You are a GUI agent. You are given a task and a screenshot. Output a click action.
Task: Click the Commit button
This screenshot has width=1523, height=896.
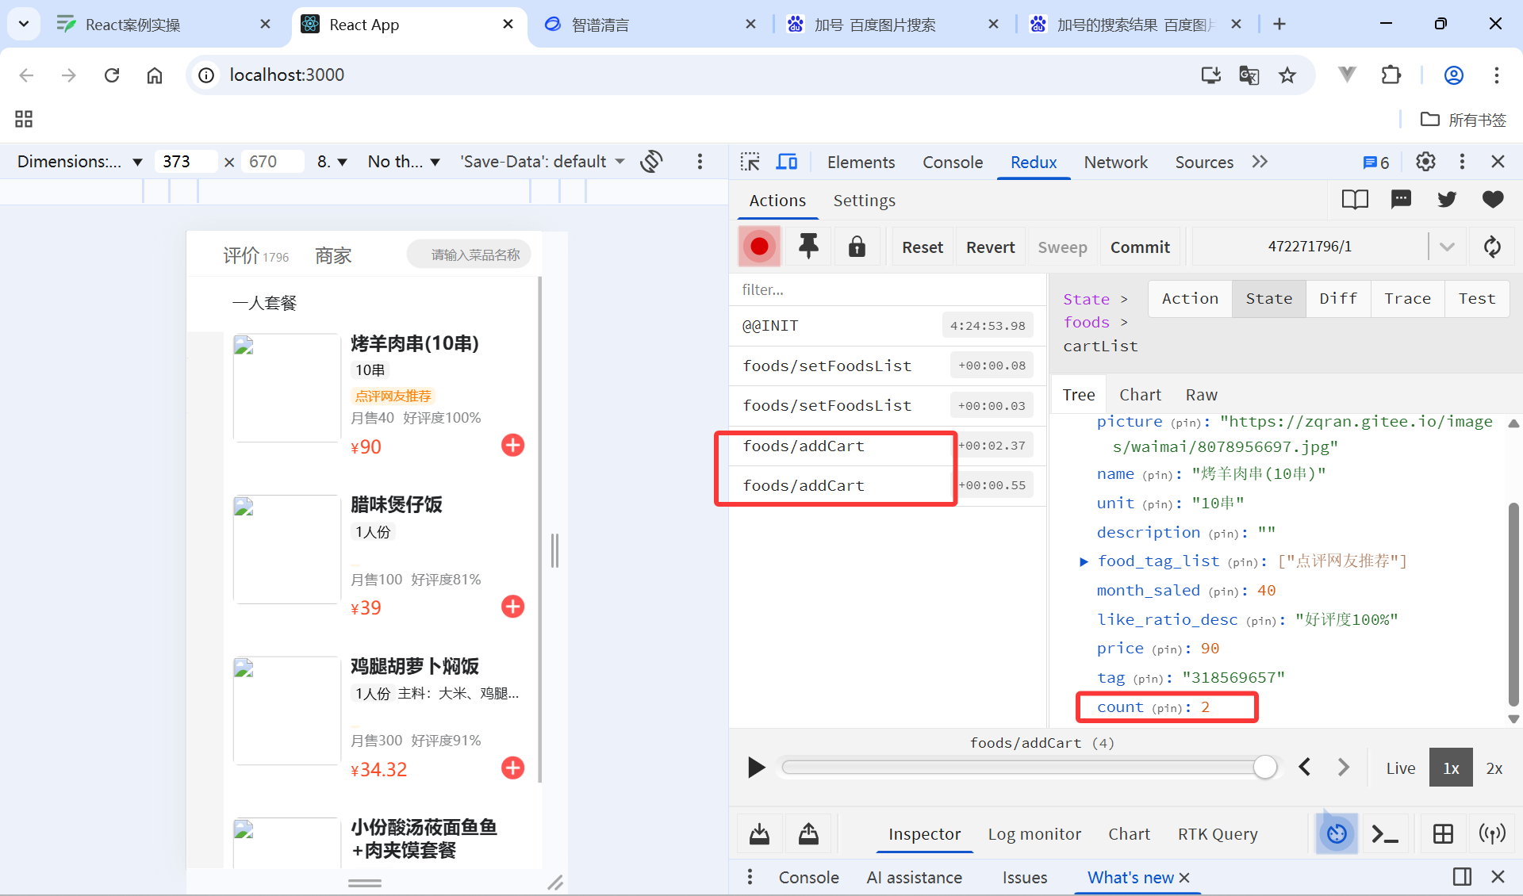(1140, 247)
